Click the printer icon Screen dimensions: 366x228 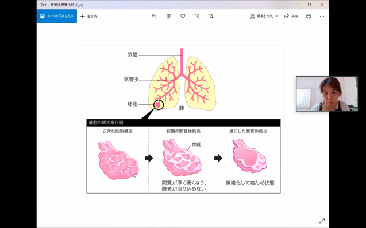(309, 16)
